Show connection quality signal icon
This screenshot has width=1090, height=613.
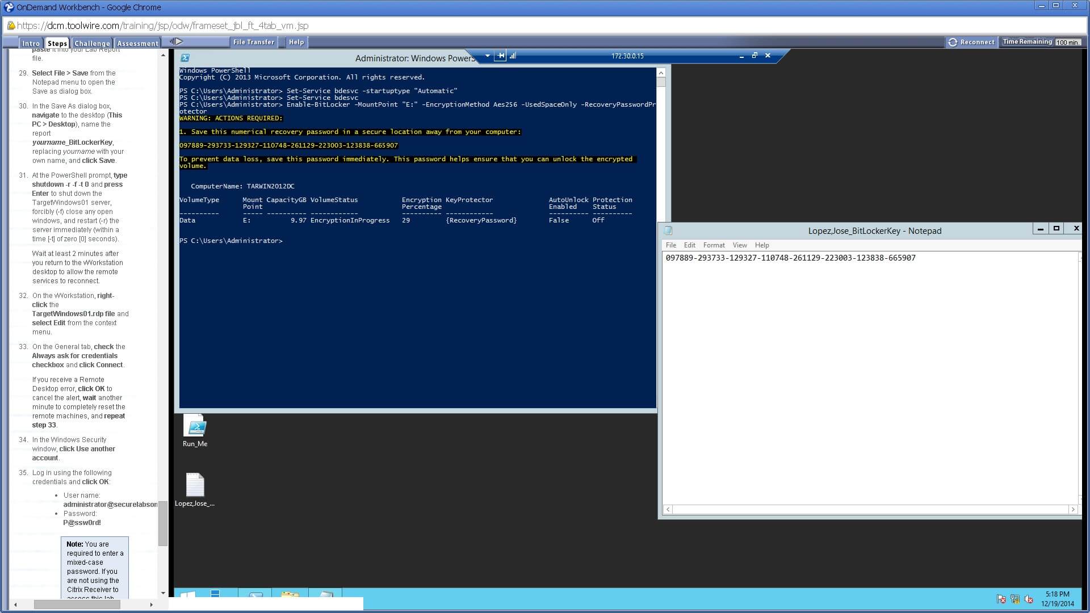click(513, 56)
